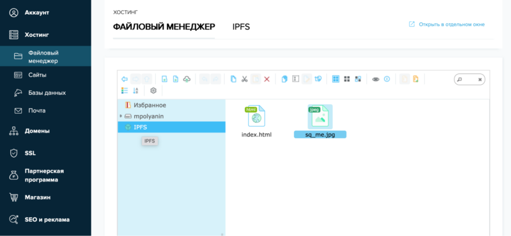Select the sq_me.jpg file thumbnail

[x=320, y=117]
